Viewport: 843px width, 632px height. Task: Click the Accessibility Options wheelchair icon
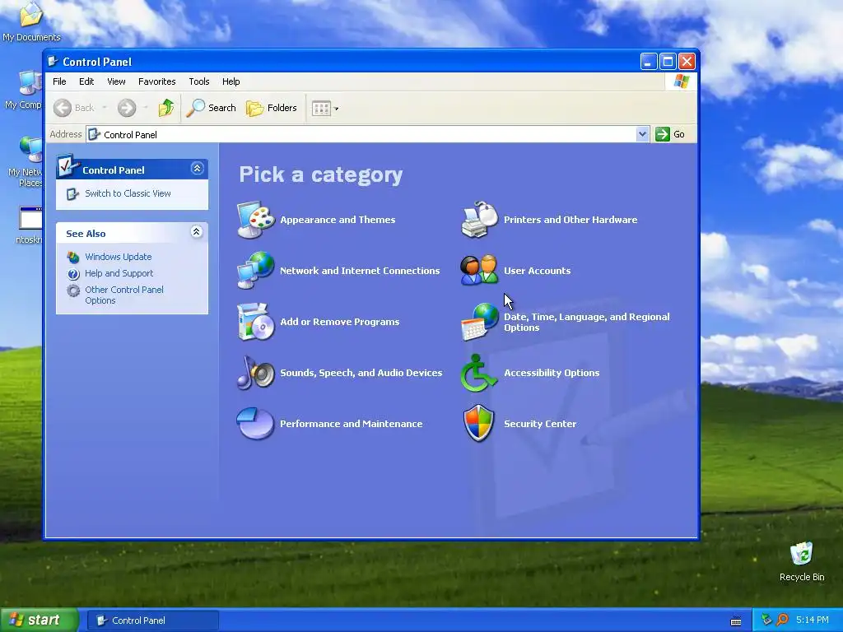click(x=478, y=373)
